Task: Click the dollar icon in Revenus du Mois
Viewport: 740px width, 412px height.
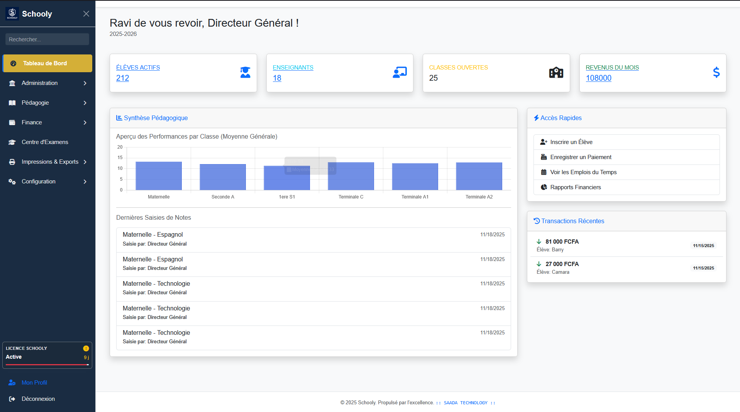Action: (x=716, y=73)
